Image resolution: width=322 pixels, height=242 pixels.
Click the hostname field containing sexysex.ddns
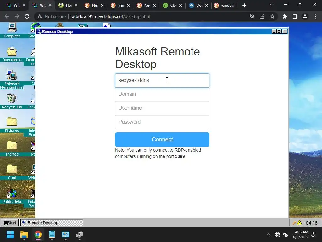(x=162, y=80)
